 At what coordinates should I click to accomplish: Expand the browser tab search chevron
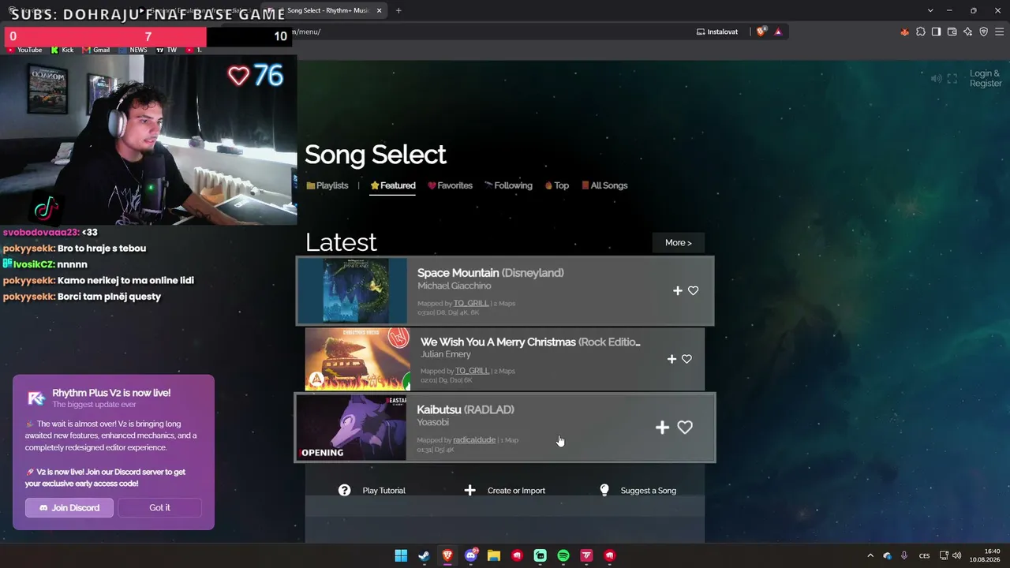click(x=931, y=10)
